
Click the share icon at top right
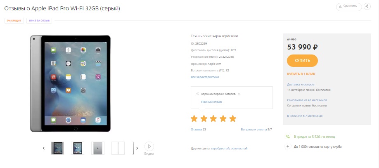367,7
